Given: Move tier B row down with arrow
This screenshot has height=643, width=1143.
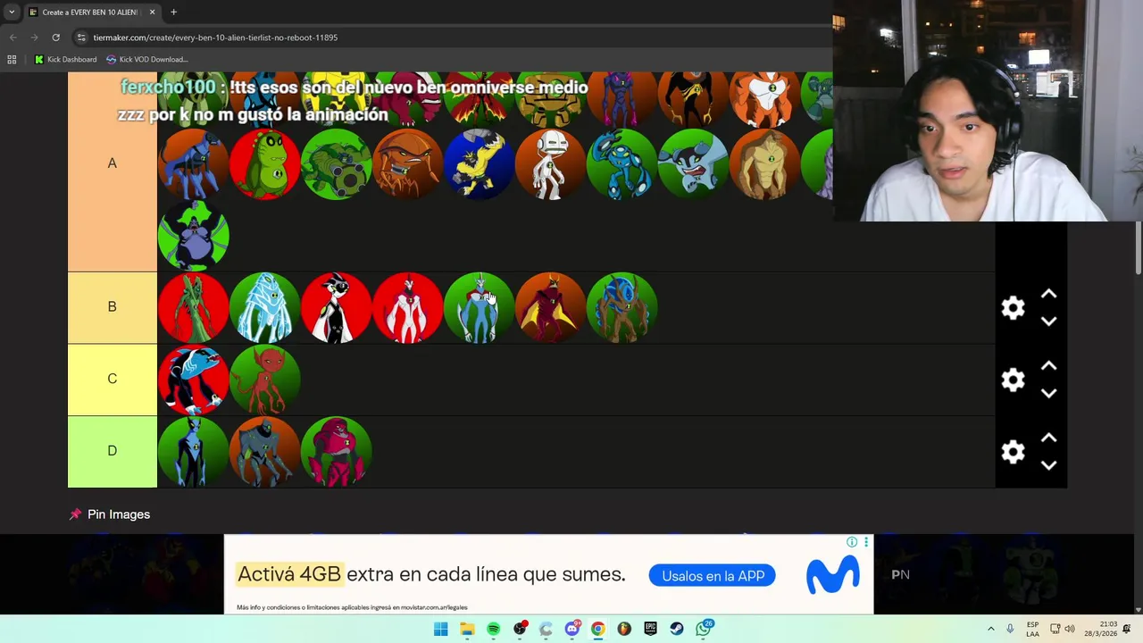Looking at the screenshot, I should (1049, 321).
